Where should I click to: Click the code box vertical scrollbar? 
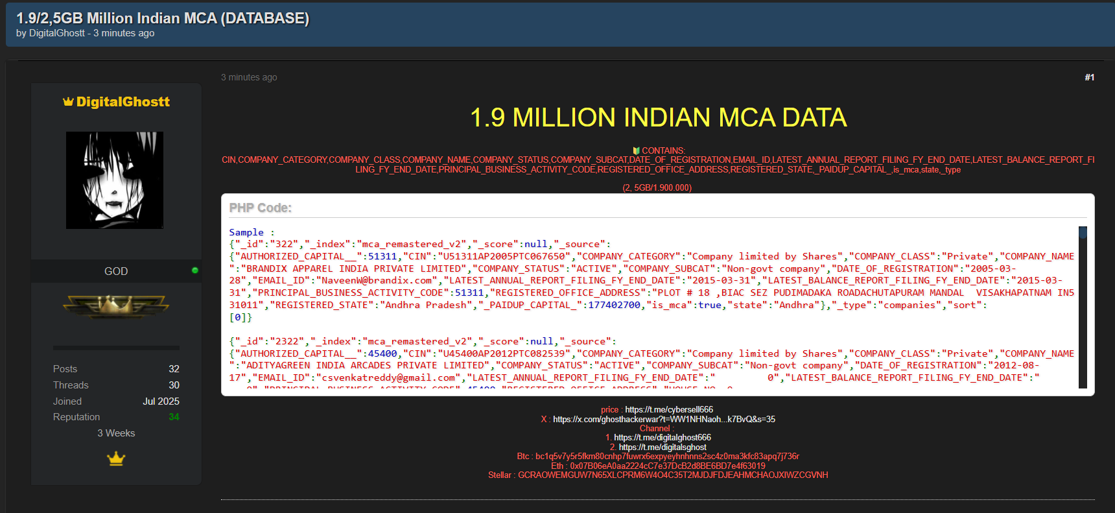(x=1082, y=307)
